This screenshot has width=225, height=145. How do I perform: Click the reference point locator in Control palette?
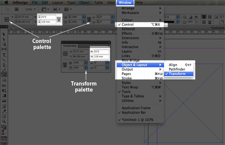[7, 19]
